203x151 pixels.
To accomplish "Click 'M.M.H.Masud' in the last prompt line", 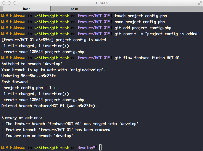I will tap(13, 148).
